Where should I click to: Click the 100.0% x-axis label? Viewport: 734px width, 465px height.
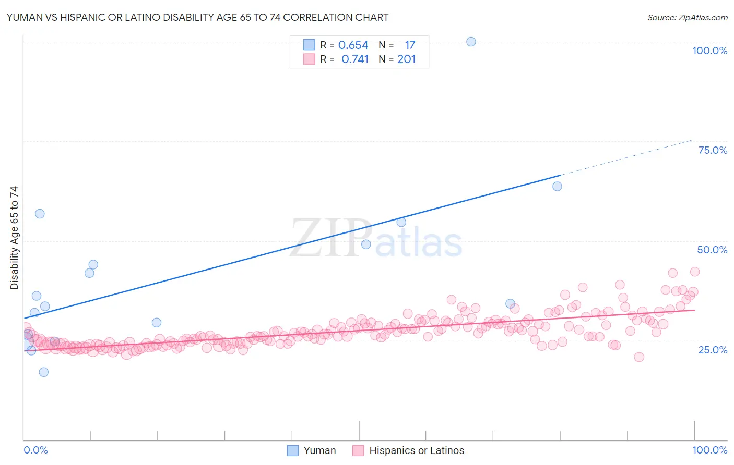710,450
